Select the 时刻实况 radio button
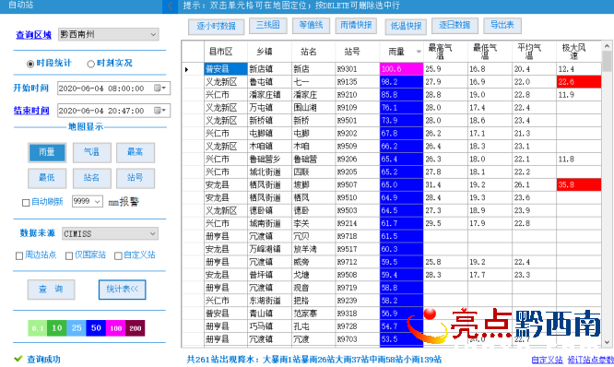The height and width of the screenshot is (367, 614). (91, 64)
